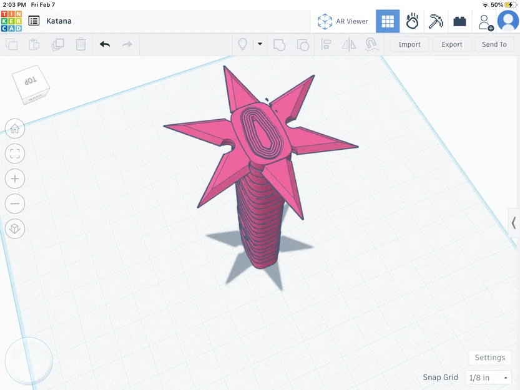Select the Flip/Mirror tool
The height and width of the screenshot is (390, 520).
348,44
